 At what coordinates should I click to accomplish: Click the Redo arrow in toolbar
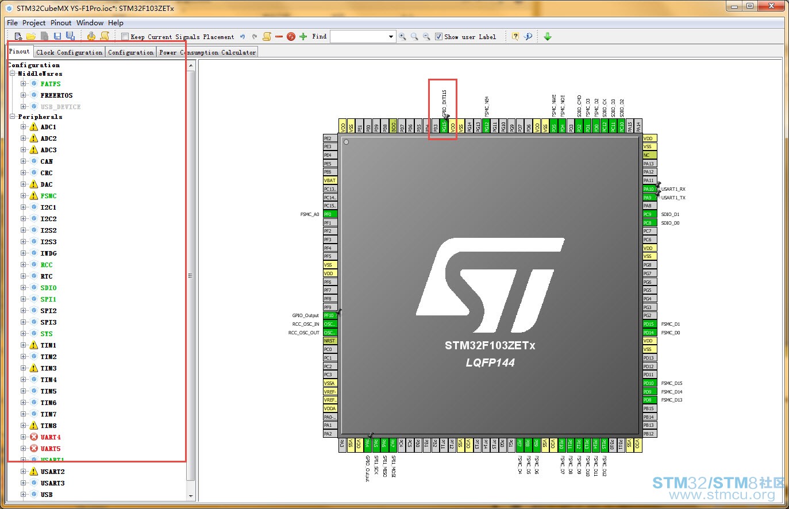tap(255, 37)
